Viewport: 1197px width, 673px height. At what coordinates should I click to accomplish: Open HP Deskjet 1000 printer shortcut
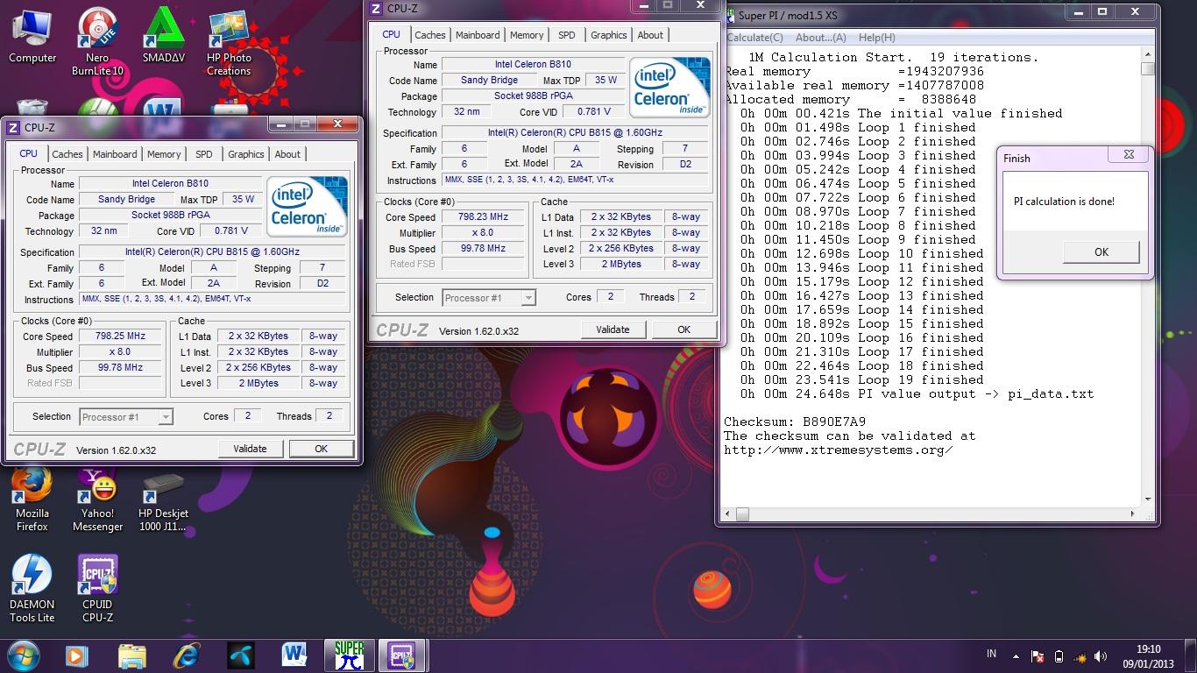tap(163, 501)
